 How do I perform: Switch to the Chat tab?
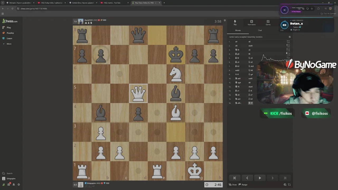pyautogui.click(x=260, y=30)
